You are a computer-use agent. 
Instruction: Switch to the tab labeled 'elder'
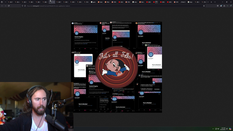[x=135, y=2]
